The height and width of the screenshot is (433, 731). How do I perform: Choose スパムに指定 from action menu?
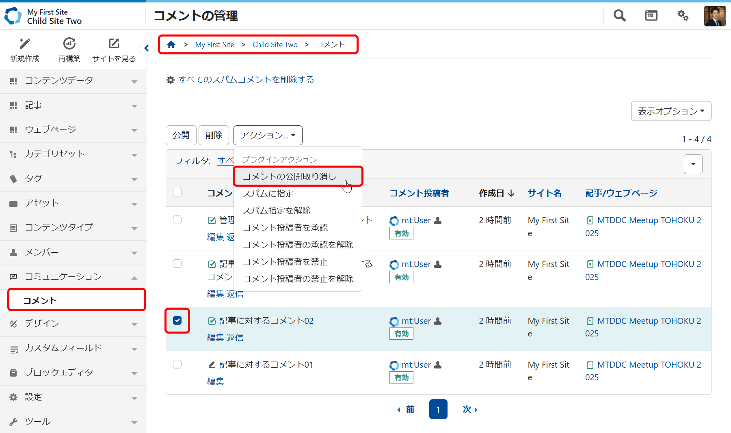pyautogui.click(x=268, y=194)
